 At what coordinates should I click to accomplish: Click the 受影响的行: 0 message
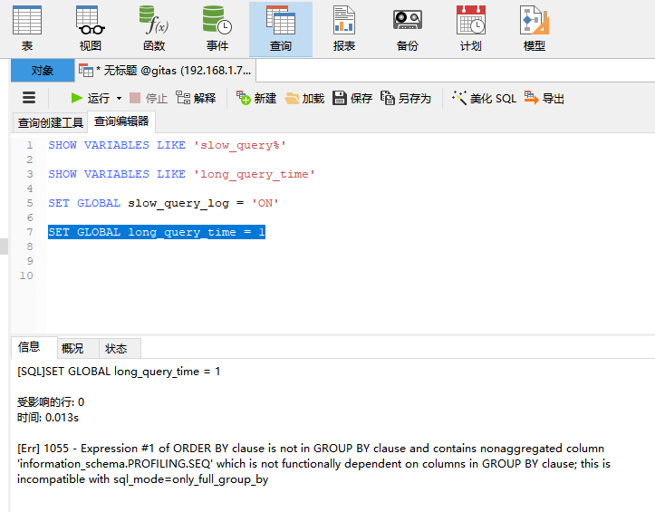coord(51,402)
